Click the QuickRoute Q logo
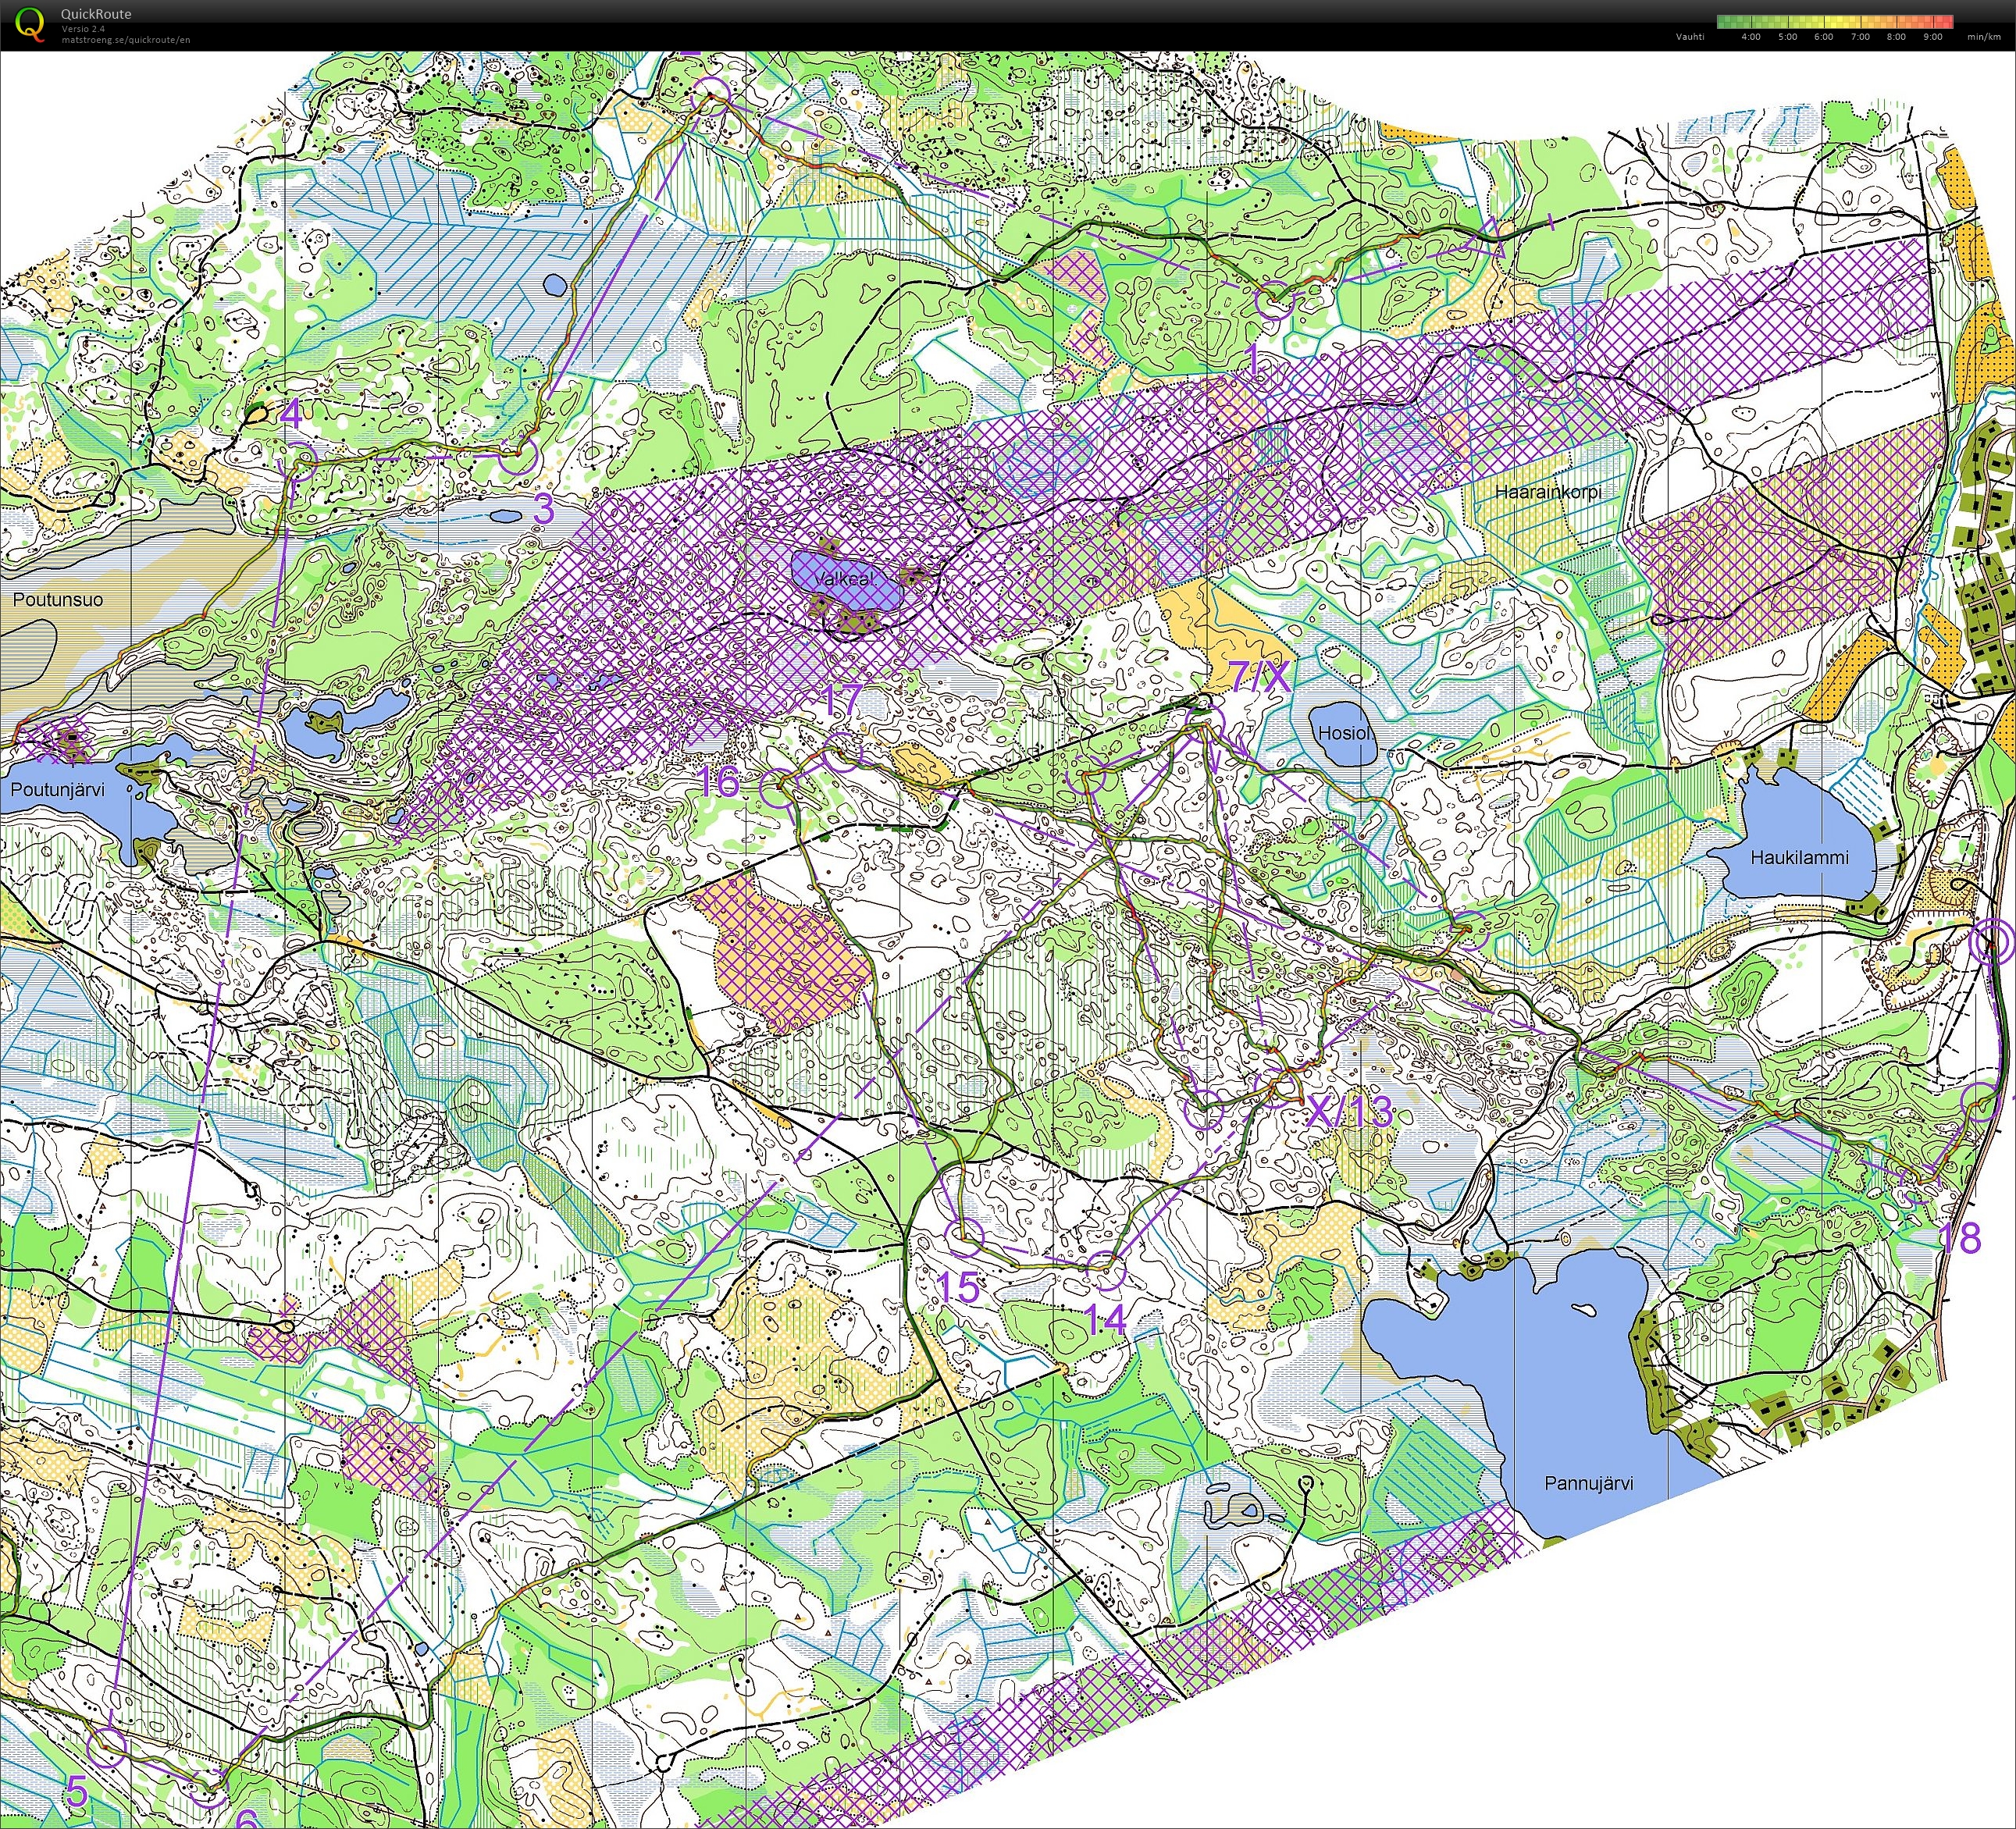 pyautogui.click(x=28, y=20)
